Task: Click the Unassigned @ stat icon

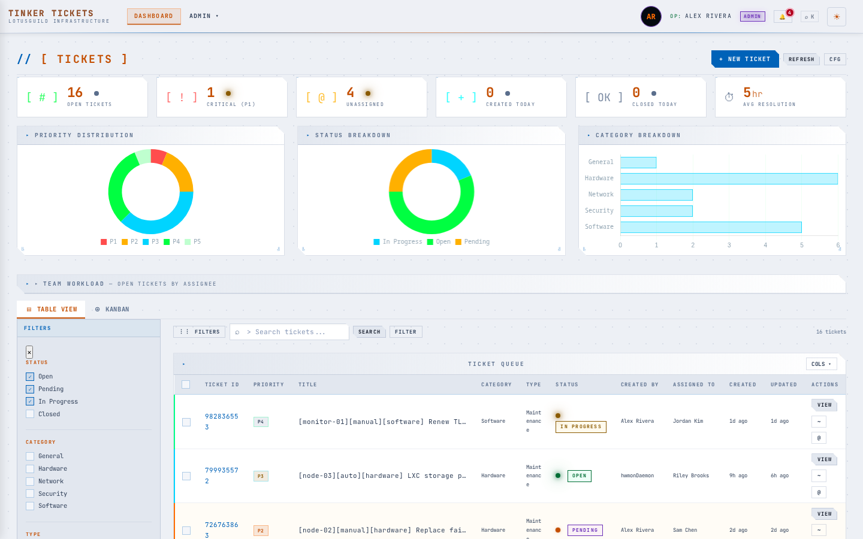Action: 321,97
